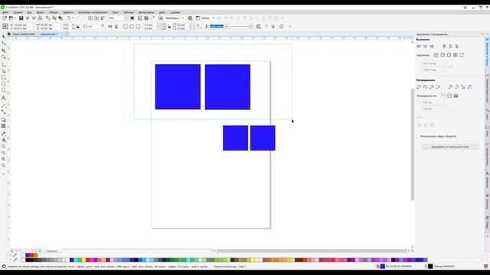
Task: Click 'Выровнять по пиксельной сетке' button
Action: 450,147
